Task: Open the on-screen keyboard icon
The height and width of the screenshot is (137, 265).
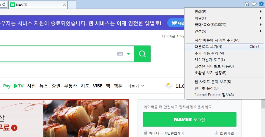Action: click(120, 54)
